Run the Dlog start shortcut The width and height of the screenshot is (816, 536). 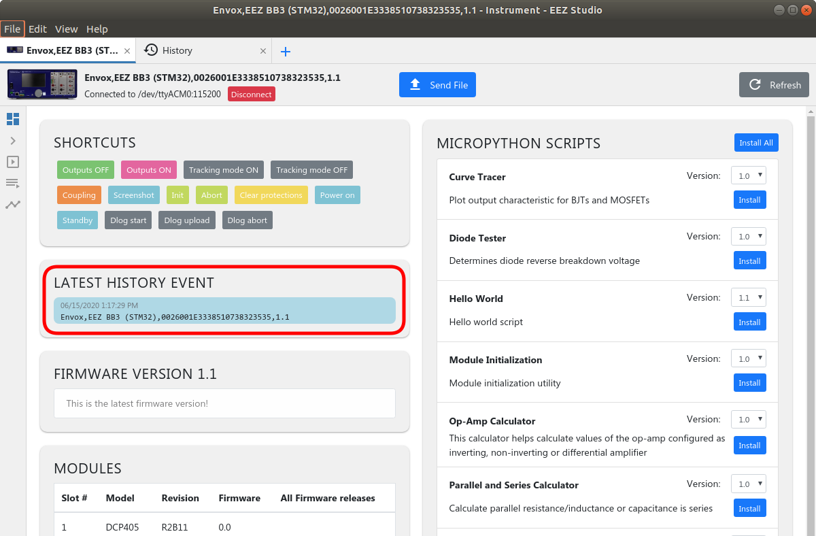pyautogui.click(x=129, y=220)
